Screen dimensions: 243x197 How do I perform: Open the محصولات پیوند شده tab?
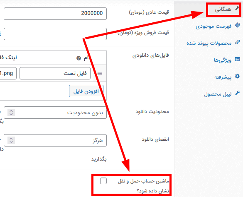tap(209, 43)
